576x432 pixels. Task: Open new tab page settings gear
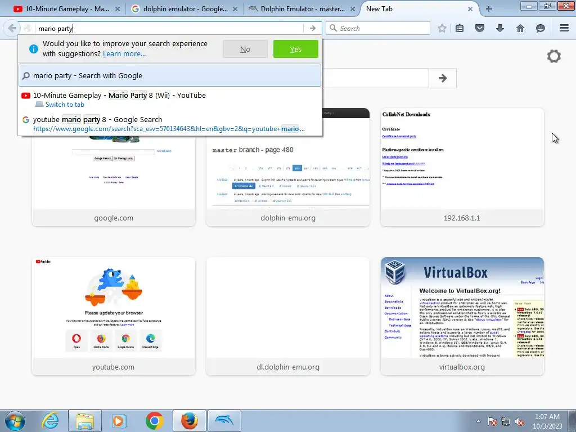pyautogui.click(x=554, y=56)
